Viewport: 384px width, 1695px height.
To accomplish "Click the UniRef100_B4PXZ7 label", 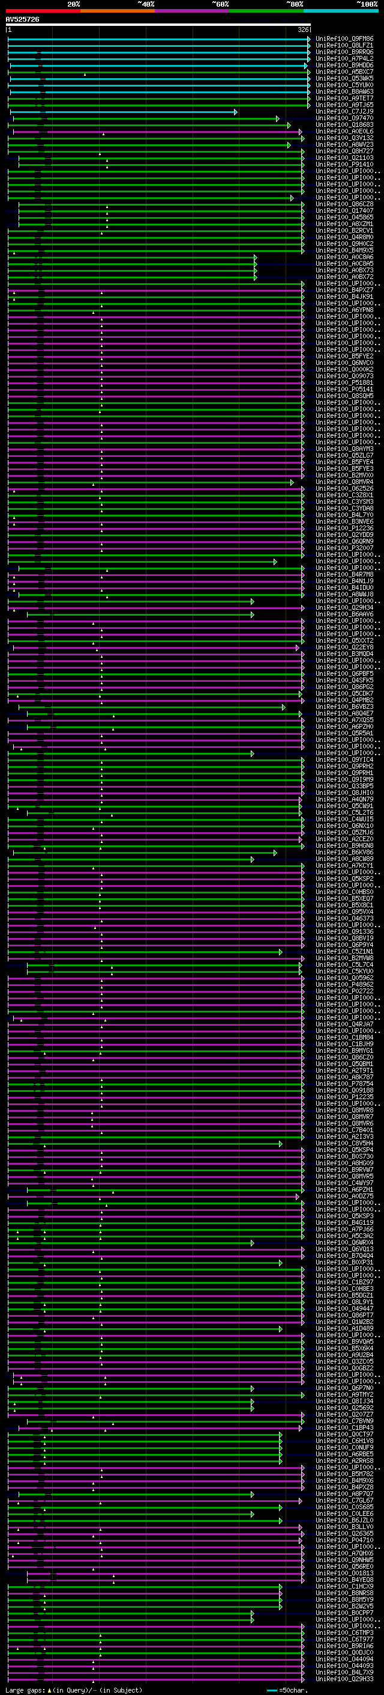I will click(344, 290).
